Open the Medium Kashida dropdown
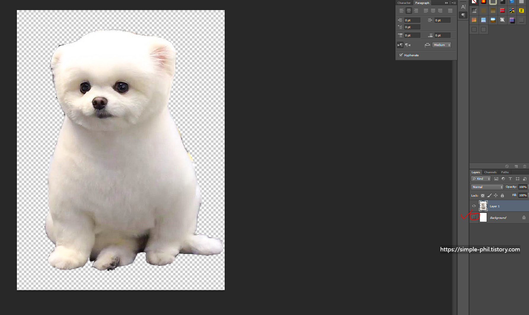The width and height of the screenshot is (529, 315). (x=442, y=45)
